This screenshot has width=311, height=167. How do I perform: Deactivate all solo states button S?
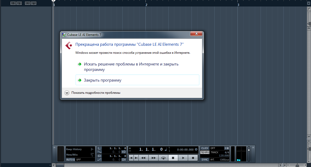(x=19, y=3)
